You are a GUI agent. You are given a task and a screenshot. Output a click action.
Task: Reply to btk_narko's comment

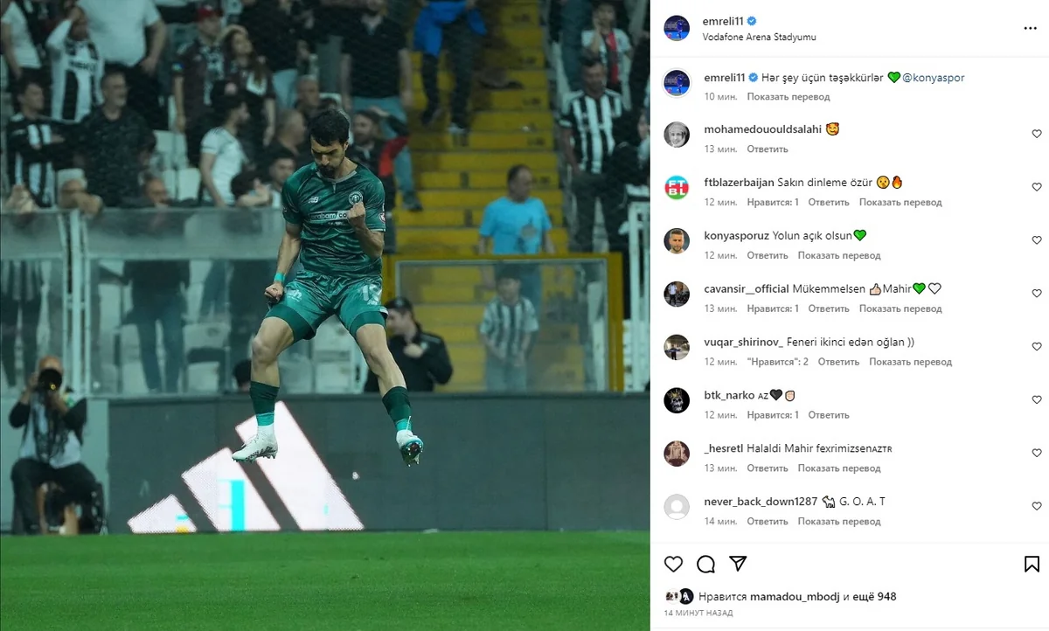click(x=829, y=415)
